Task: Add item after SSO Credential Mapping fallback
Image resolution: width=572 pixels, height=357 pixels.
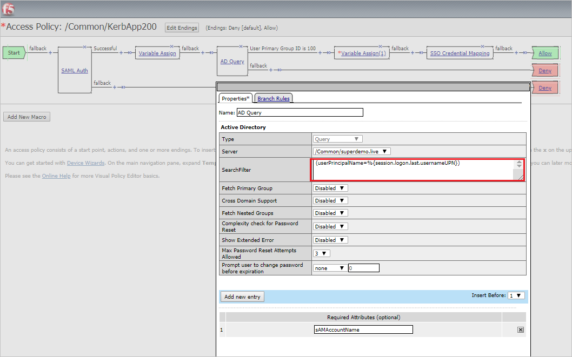Action: (516, 52)
